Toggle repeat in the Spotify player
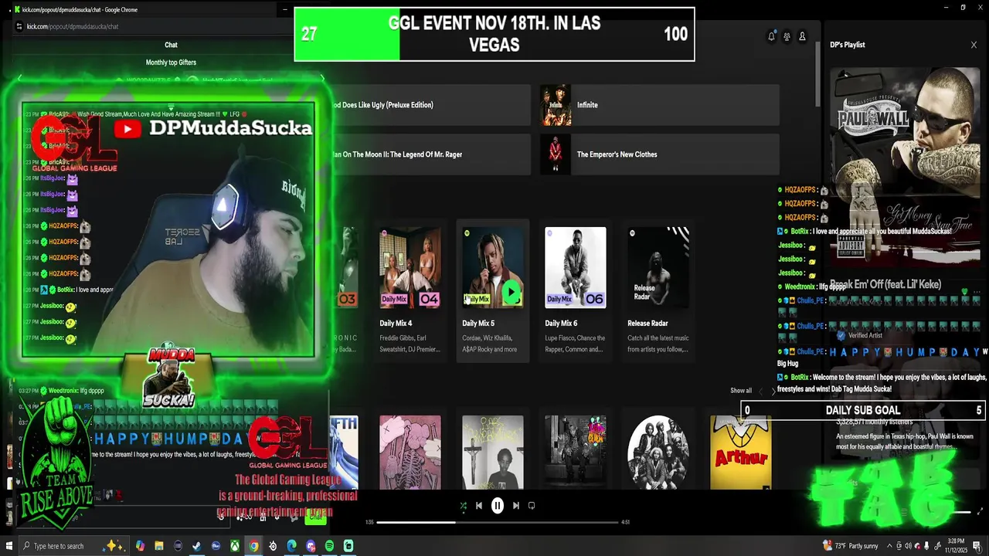 point(532,506)
